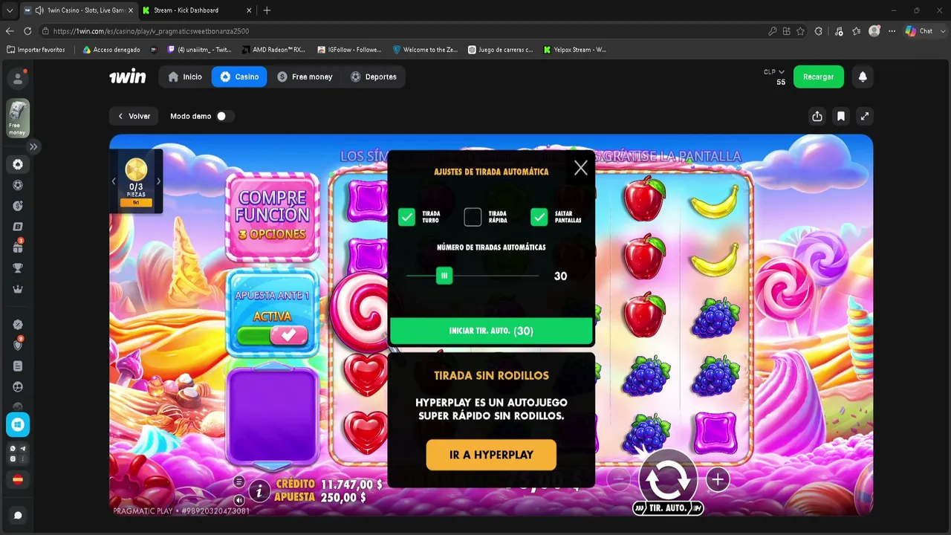Open a new browser tab

(267, 10)
